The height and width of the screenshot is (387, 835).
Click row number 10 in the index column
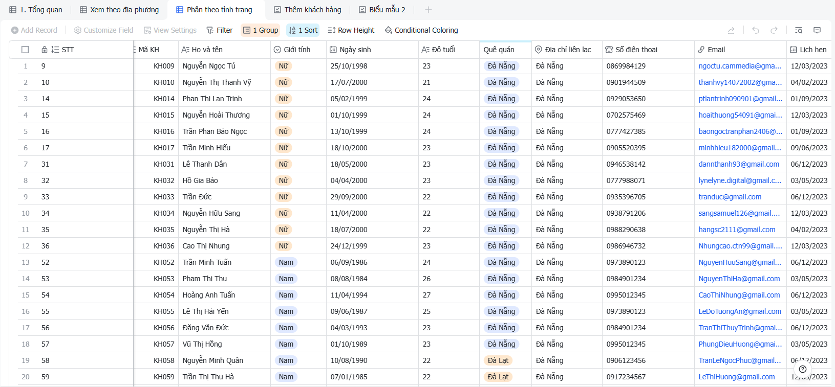pos(26,213)
